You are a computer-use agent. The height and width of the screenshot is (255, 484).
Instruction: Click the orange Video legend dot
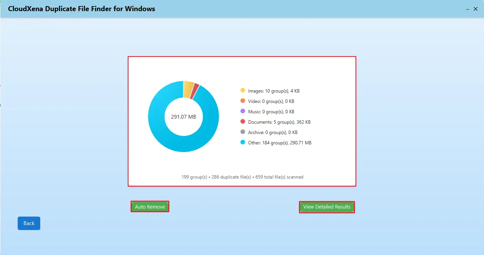point(242,101)
